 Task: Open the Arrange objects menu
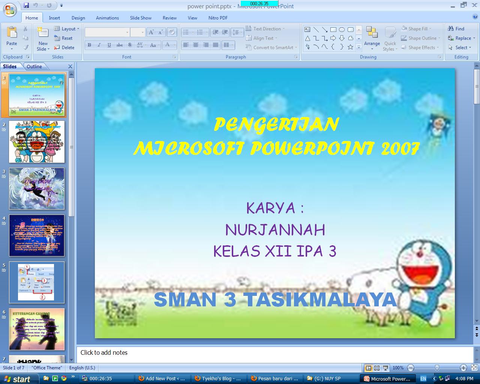(x=372, y=38)
